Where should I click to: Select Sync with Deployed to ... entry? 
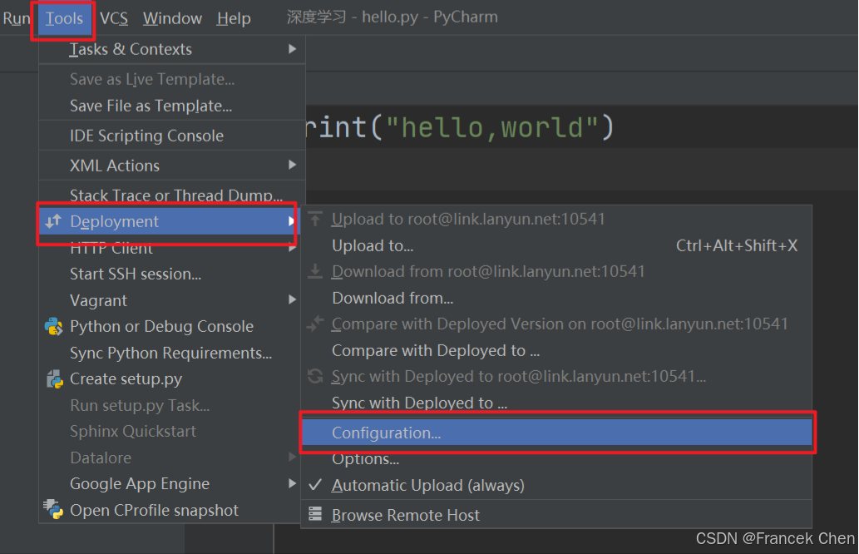556,403
